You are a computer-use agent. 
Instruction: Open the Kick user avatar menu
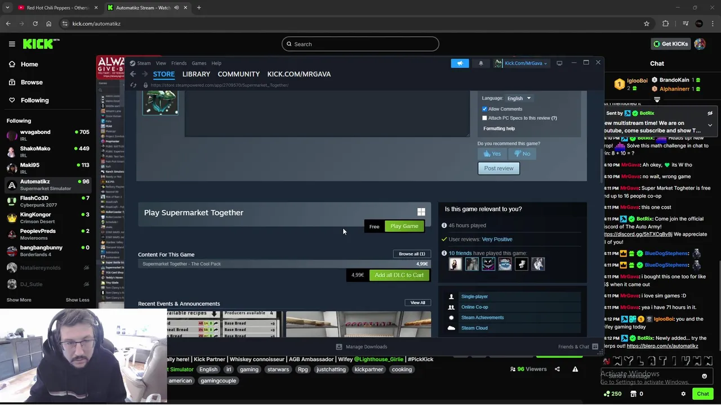700,44
